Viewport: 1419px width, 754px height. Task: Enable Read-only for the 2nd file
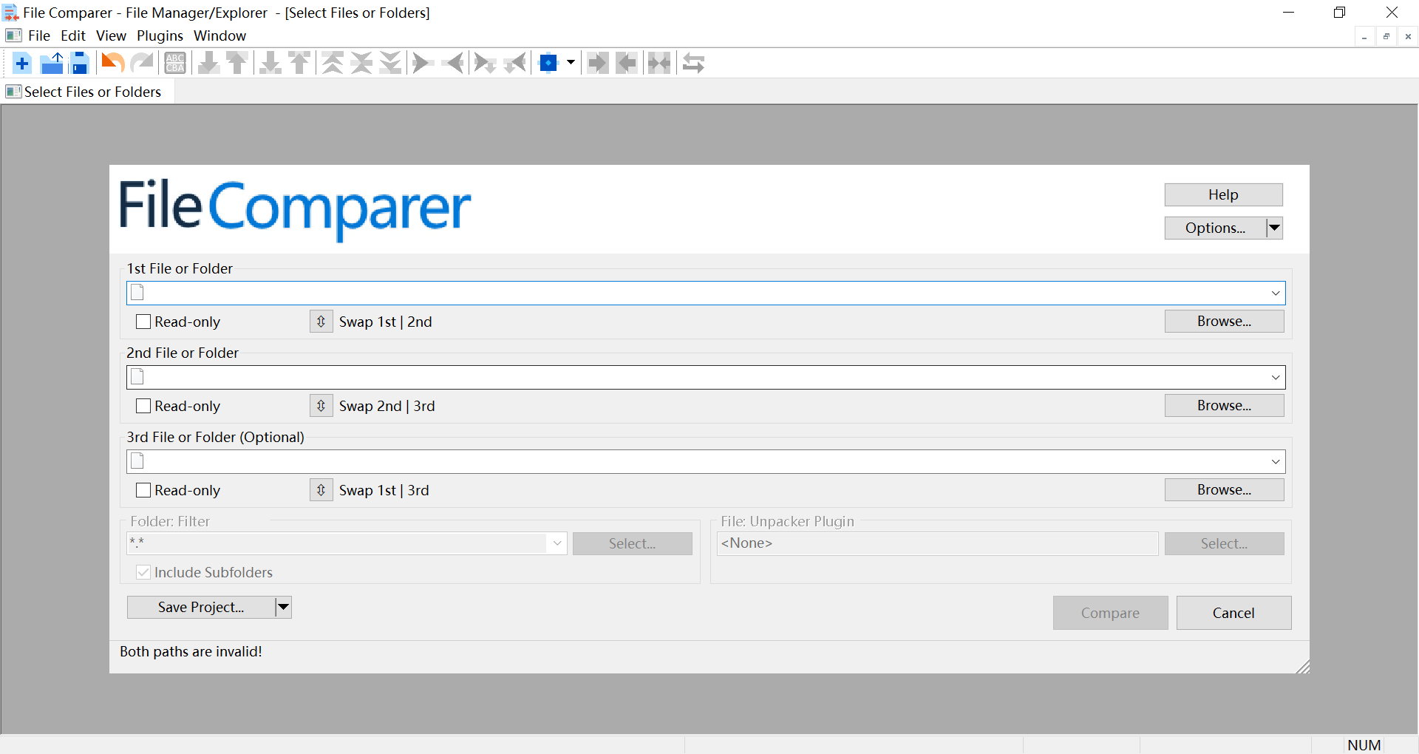(x=143, y=406)
